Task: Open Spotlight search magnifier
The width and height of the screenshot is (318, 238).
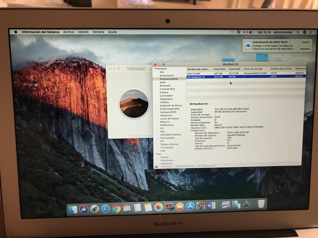Action: pos(298,32)
